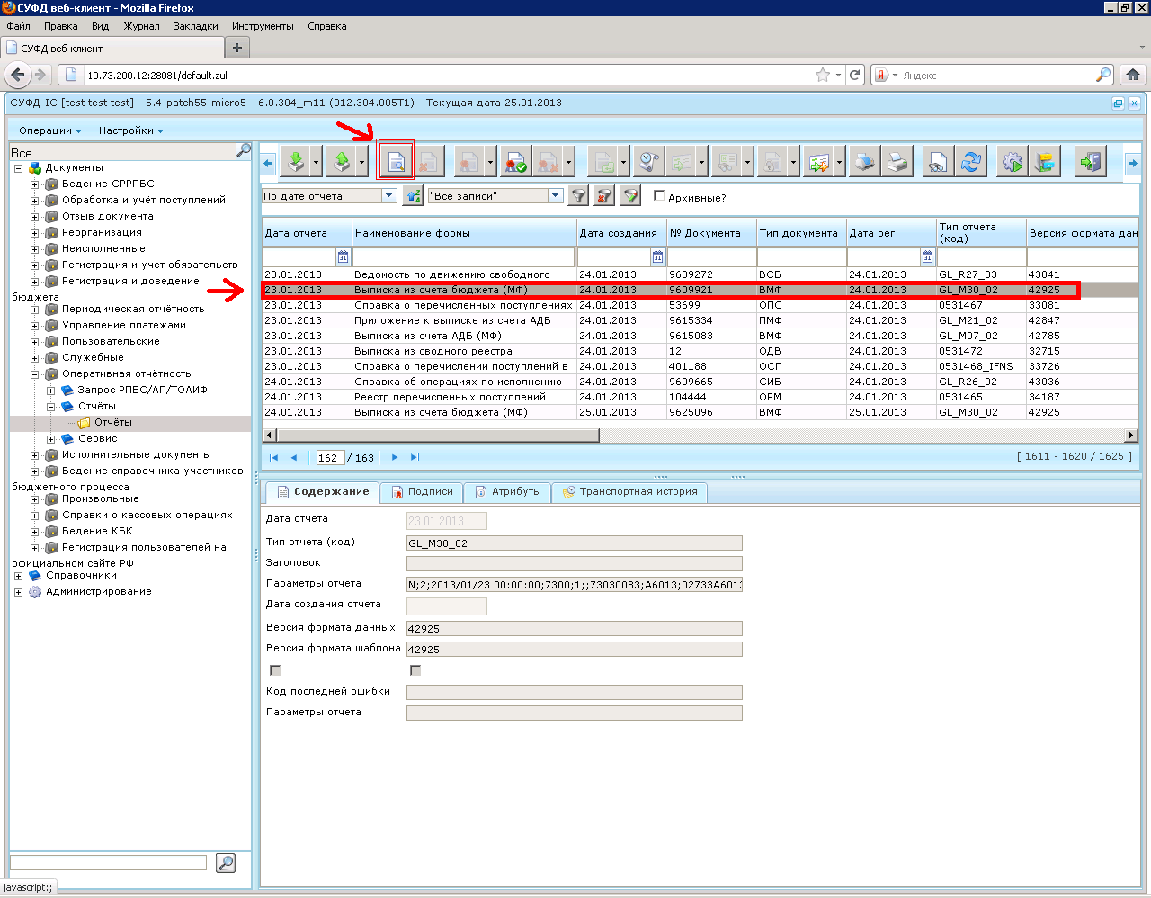Click the binoculars search icon in toolbar

(938, 163)
